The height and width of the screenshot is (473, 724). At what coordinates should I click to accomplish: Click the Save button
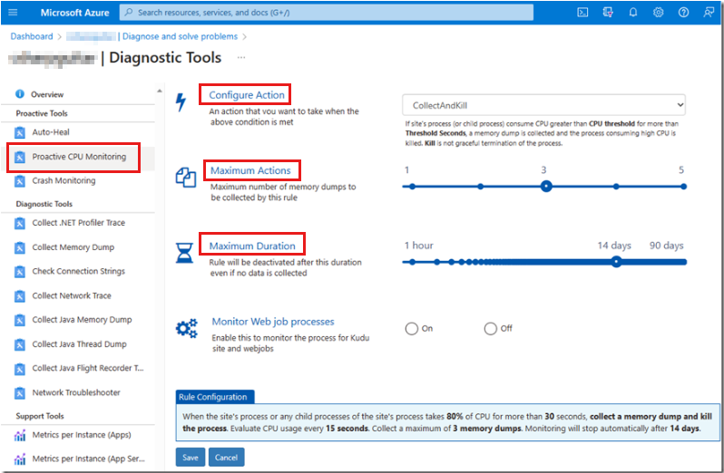[190, 458]
